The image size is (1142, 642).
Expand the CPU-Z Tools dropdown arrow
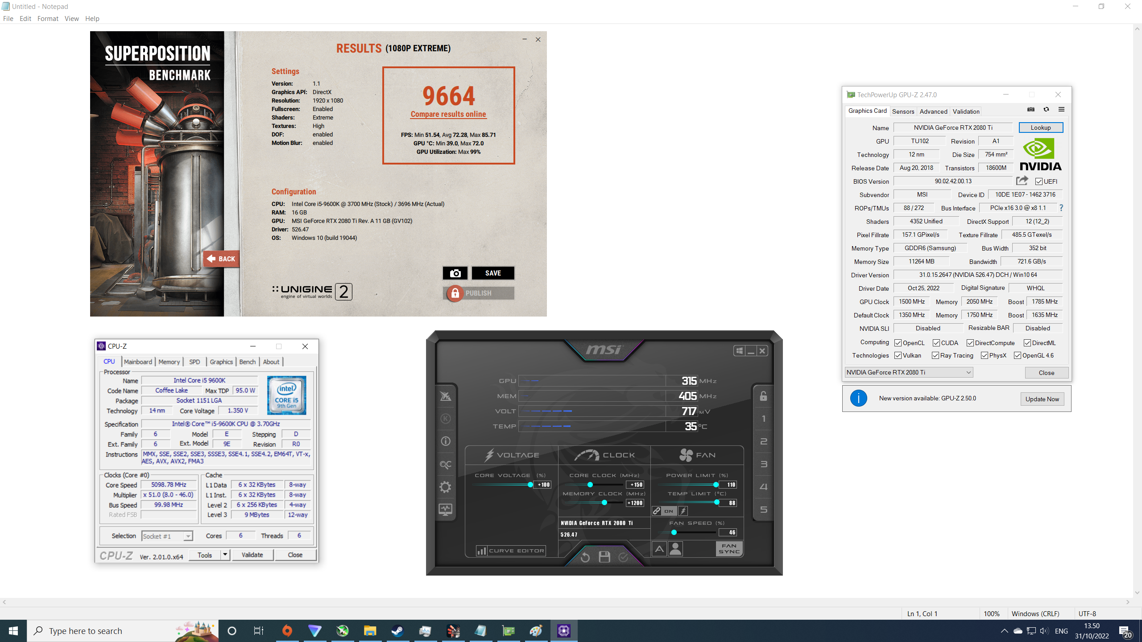click(225, 555)
